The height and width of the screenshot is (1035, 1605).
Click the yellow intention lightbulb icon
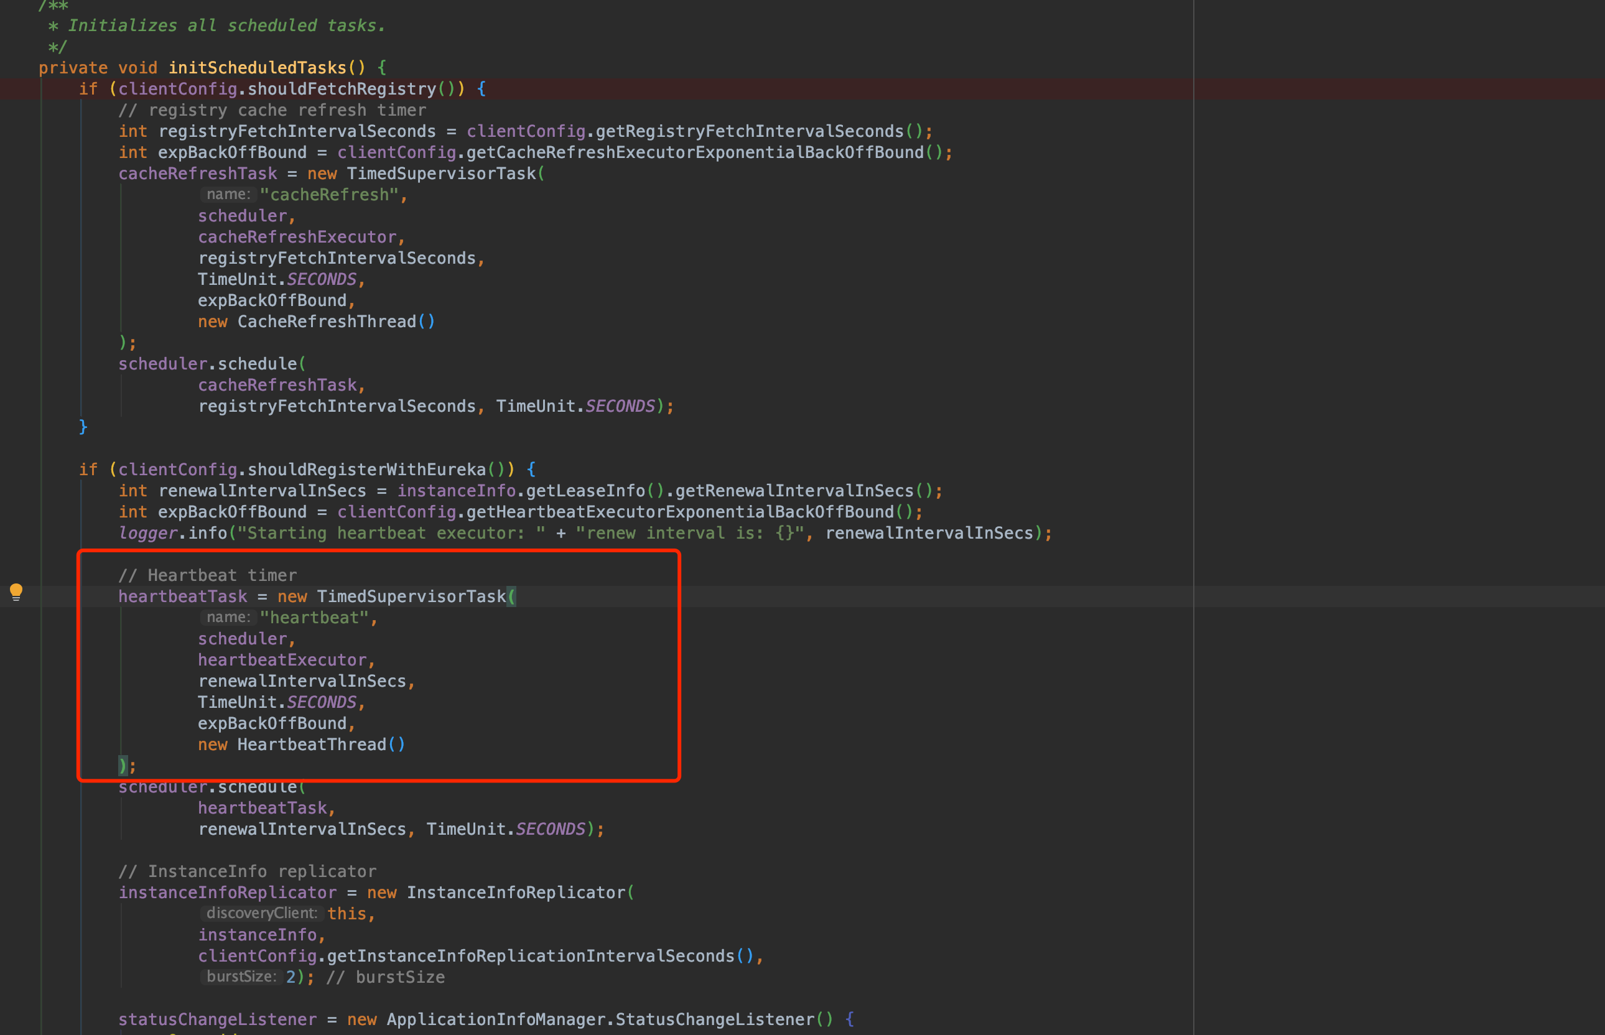tap(16, 592)
